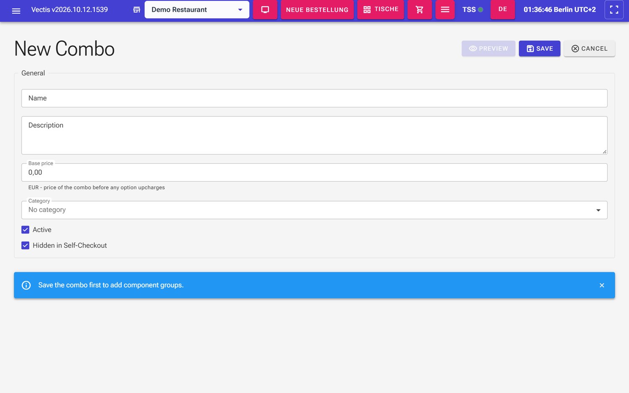
Task: Click the New Combo page heading
Action: (x=64, y=49)
